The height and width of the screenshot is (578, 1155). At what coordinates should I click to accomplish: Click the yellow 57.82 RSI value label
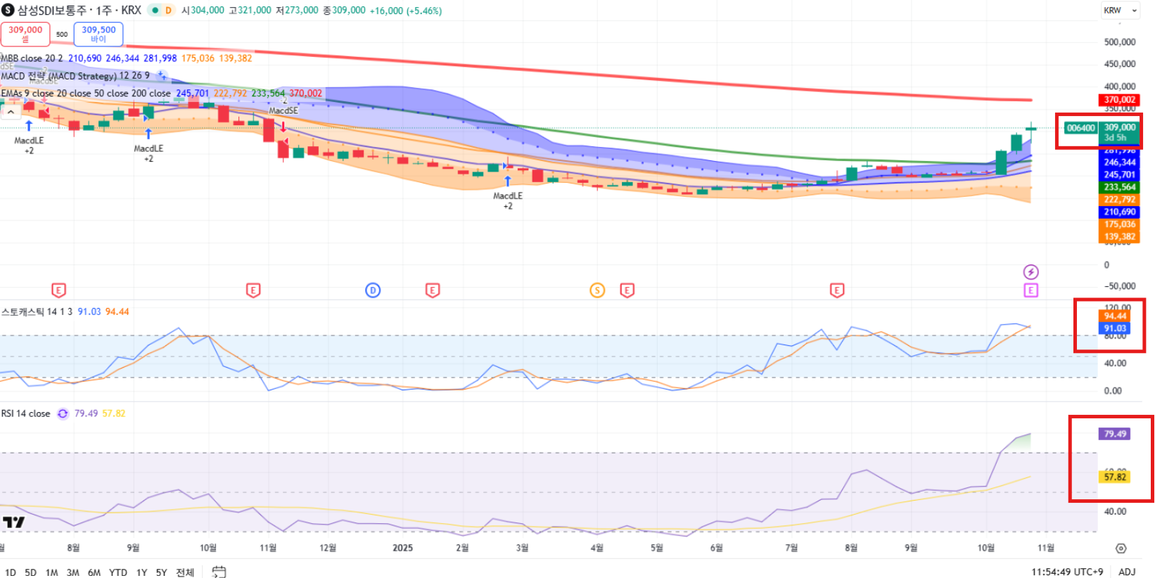pyautogui.click(x=1115, y=477)
